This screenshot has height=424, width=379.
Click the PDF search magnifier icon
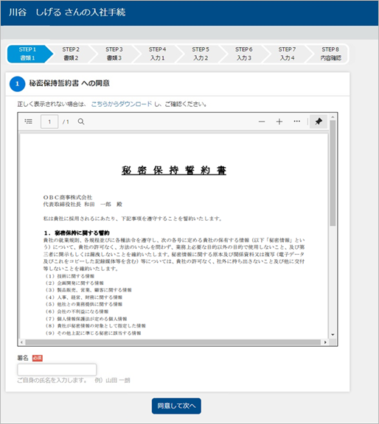(81, 121)
